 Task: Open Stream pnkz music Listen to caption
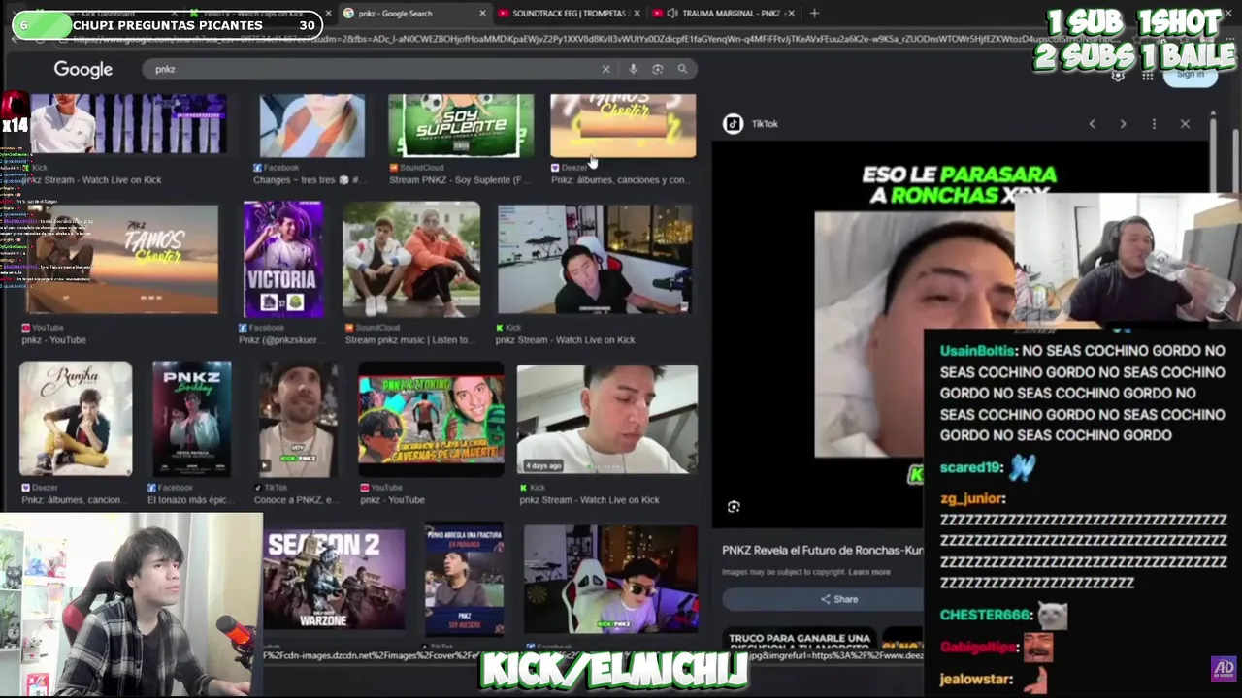point(410,340)
